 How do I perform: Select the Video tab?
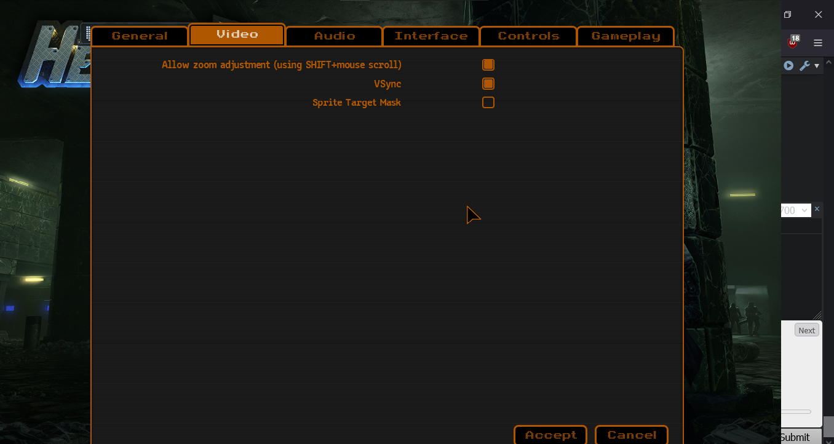point(237,34)
